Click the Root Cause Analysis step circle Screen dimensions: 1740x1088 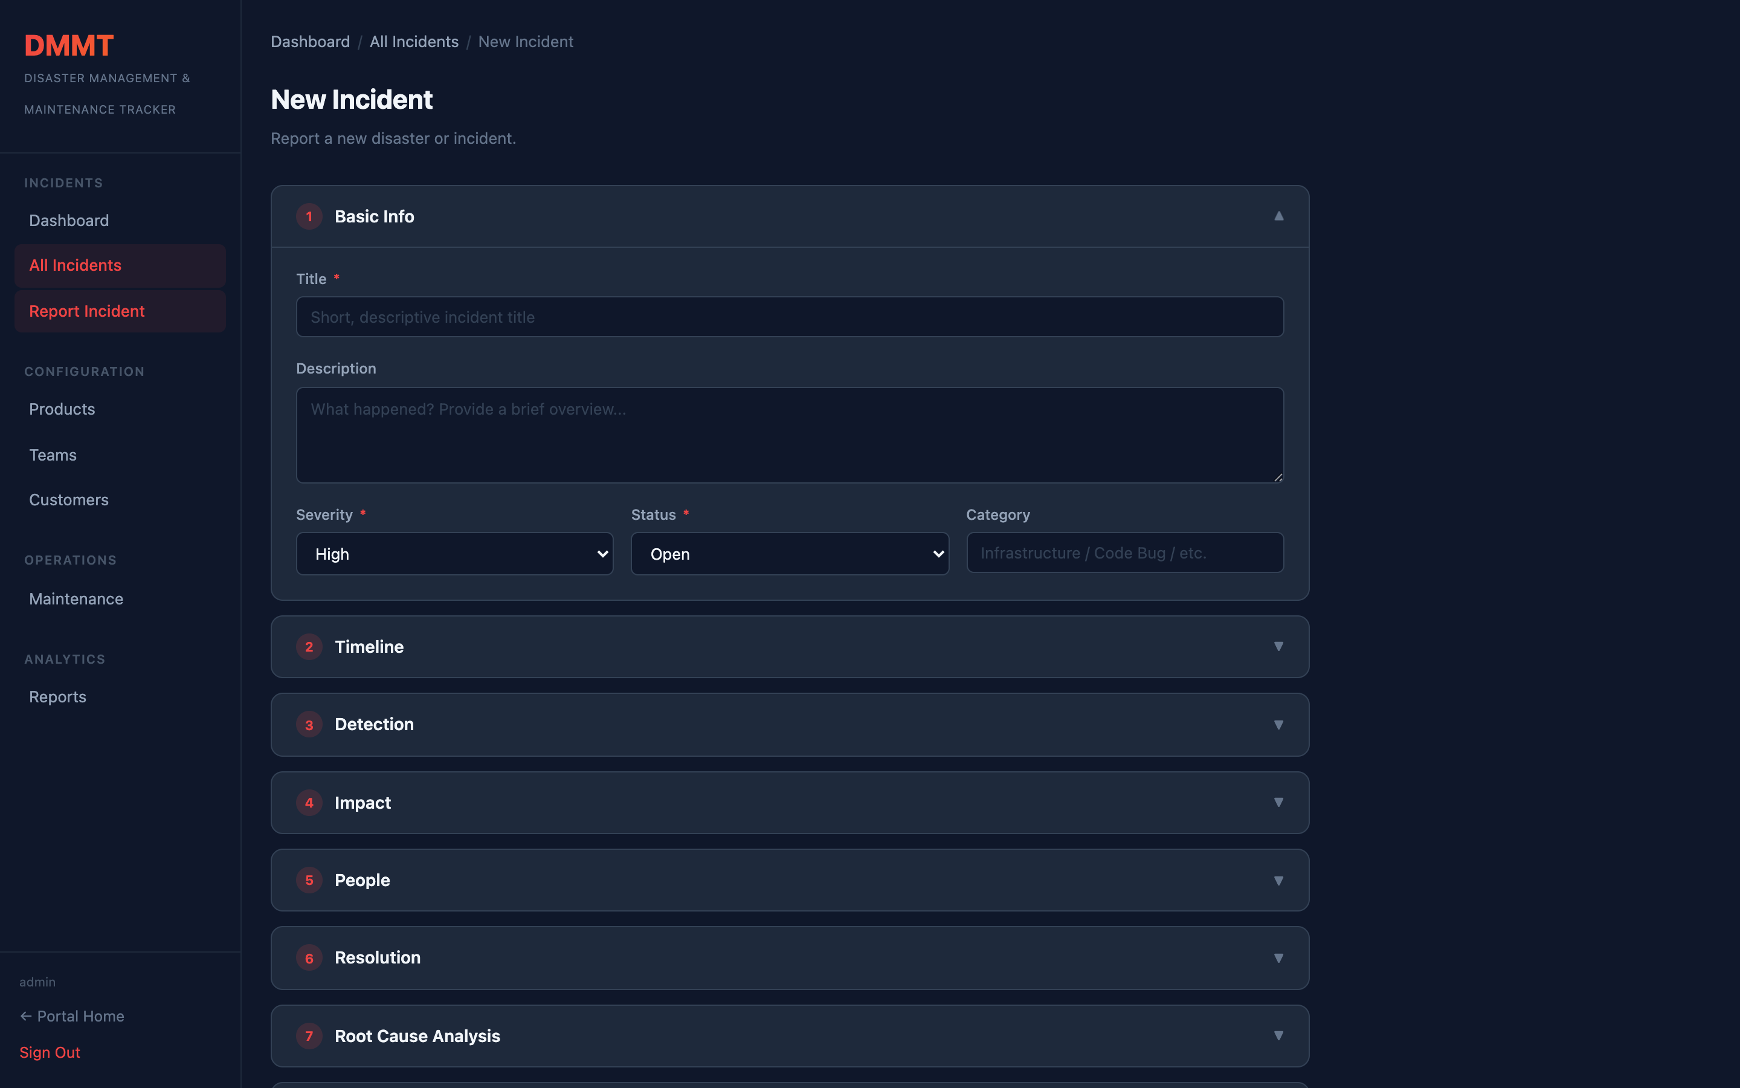tap(309, 1036)
